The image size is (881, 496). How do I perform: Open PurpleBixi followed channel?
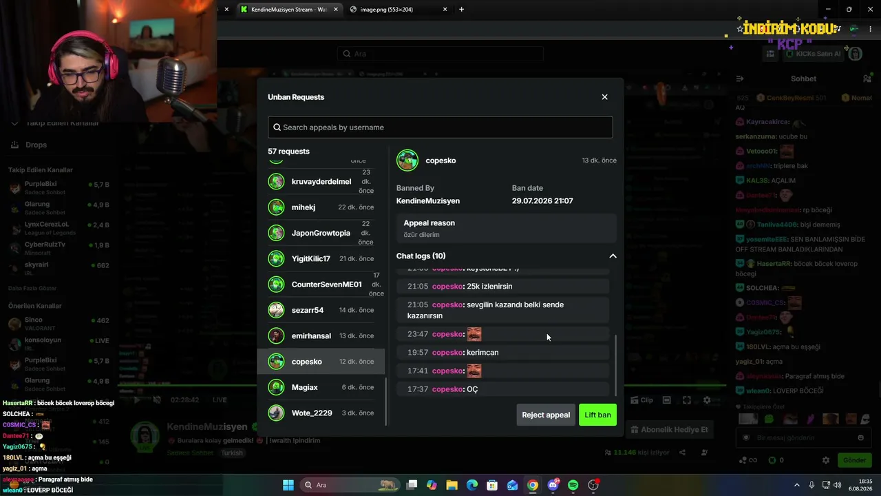point(59,188)
